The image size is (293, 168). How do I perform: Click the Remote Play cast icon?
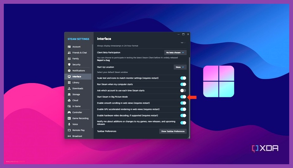tap(69, 130)
